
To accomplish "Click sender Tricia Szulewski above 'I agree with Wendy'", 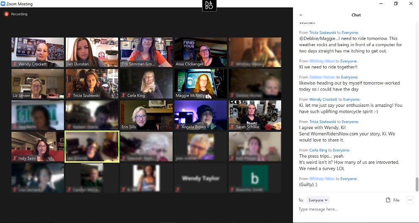I will [323, 122].
